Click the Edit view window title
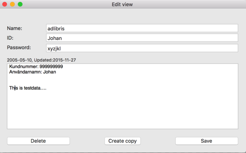Screen dimensions: 246x153 [x=122, y=5]
